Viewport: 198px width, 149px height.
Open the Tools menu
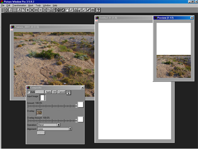[38, 6]
